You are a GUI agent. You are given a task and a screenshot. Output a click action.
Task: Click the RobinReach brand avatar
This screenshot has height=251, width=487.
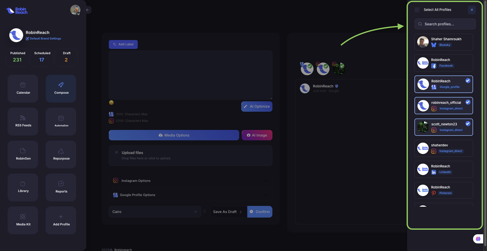(16, 35)
